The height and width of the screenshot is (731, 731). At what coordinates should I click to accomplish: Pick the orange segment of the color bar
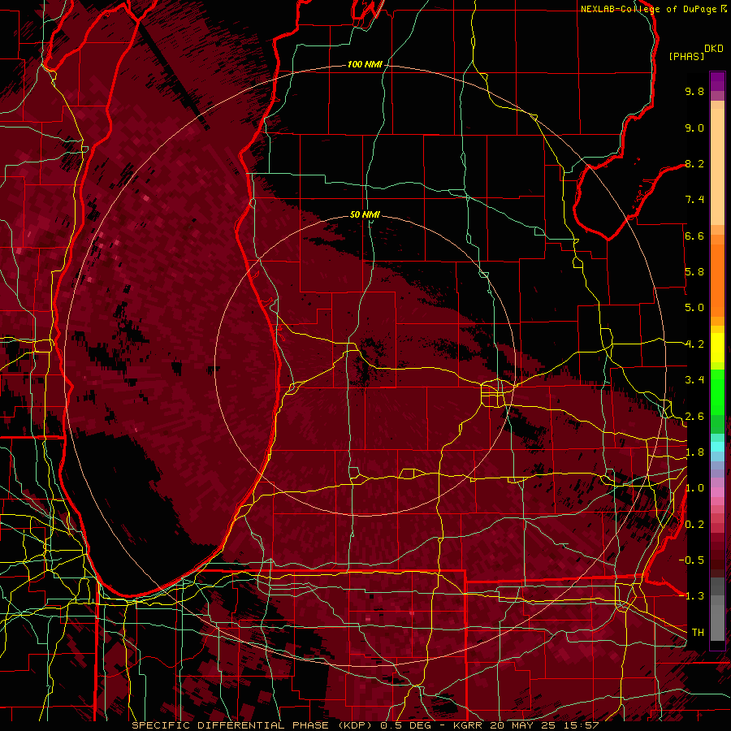point(717,279)
